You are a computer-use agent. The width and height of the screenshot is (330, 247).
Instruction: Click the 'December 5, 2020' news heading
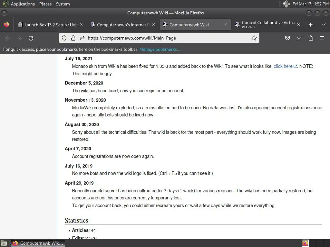click(x=84, y=83)
